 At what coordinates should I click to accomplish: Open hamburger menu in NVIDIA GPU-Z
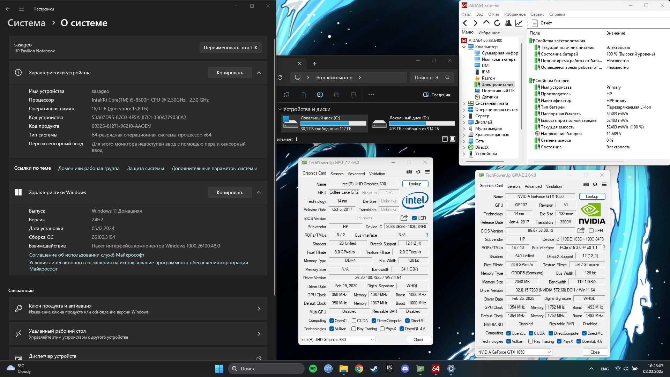tap(604, 184)
